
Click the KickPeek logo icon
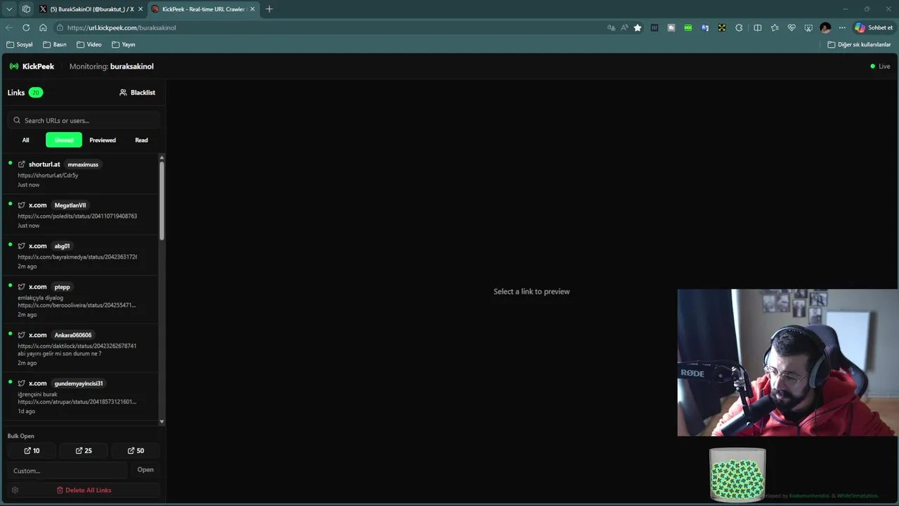click(x=14, y=66)
